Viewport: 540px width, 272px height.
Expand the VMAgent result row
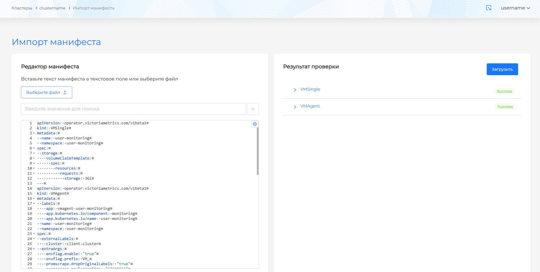pyautogui.click(x=295, y=107)
